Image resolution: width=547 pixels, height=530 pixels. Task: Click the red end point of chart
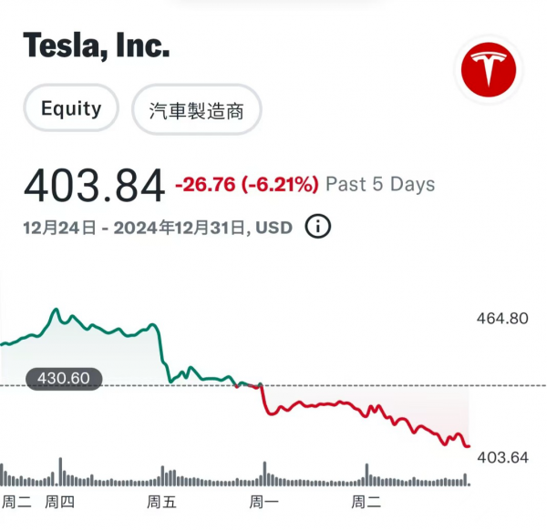[x=469, y=446]
